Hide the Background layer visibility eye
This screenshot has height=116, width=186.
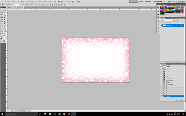click(161, 26)
